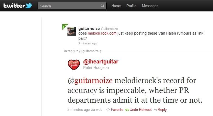Follow the melodicrock.com link
213x116 pixels.
102,33
